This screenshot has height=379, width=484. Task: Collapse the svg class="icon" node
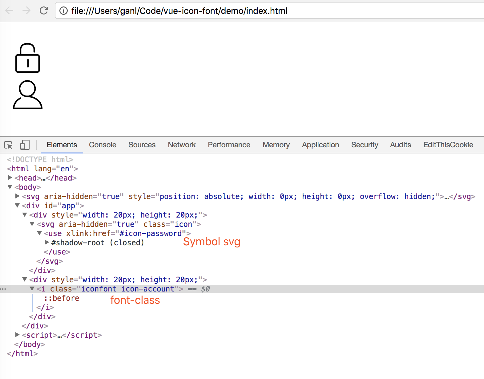[32, 224]
